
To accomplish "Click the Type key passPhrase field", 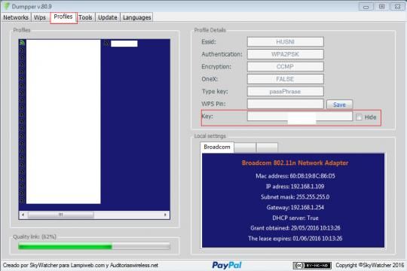I will 285,92.
